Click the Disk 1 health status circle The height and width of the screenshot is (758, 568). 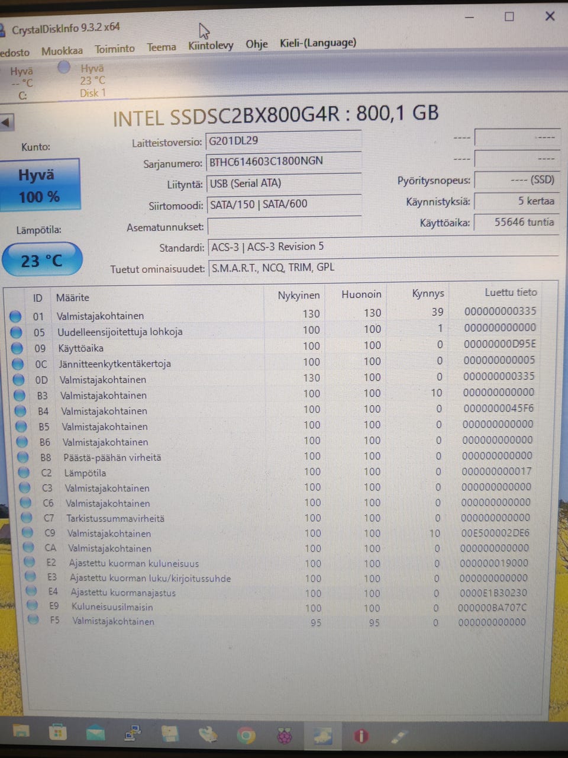(64, 68)
